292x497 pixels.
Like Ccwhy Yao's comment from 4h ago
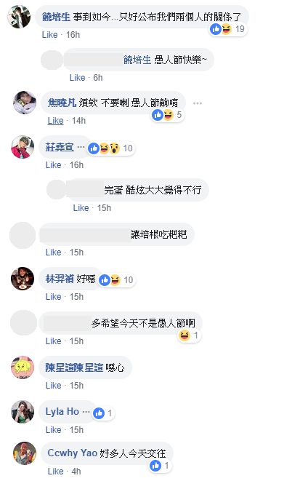click(55, 472)
